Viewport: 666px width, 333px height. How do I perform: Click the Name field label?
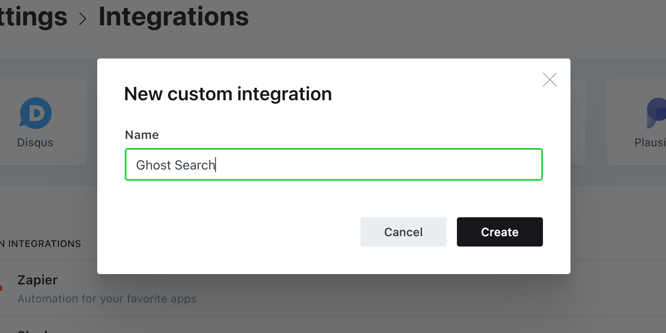coord(142,135)
